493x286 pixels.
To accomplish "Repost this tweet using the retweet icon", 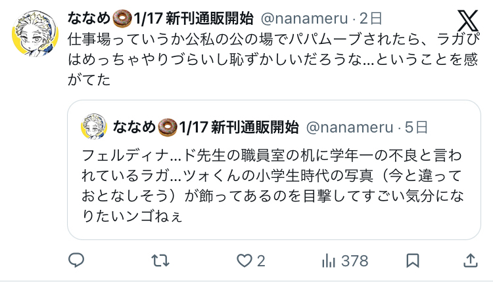I will point(160,260).
